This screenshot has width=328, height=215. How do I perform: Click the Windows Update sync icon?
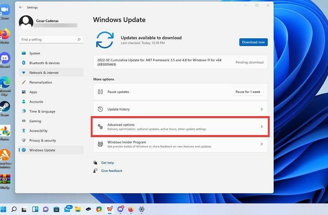point(105,40)
